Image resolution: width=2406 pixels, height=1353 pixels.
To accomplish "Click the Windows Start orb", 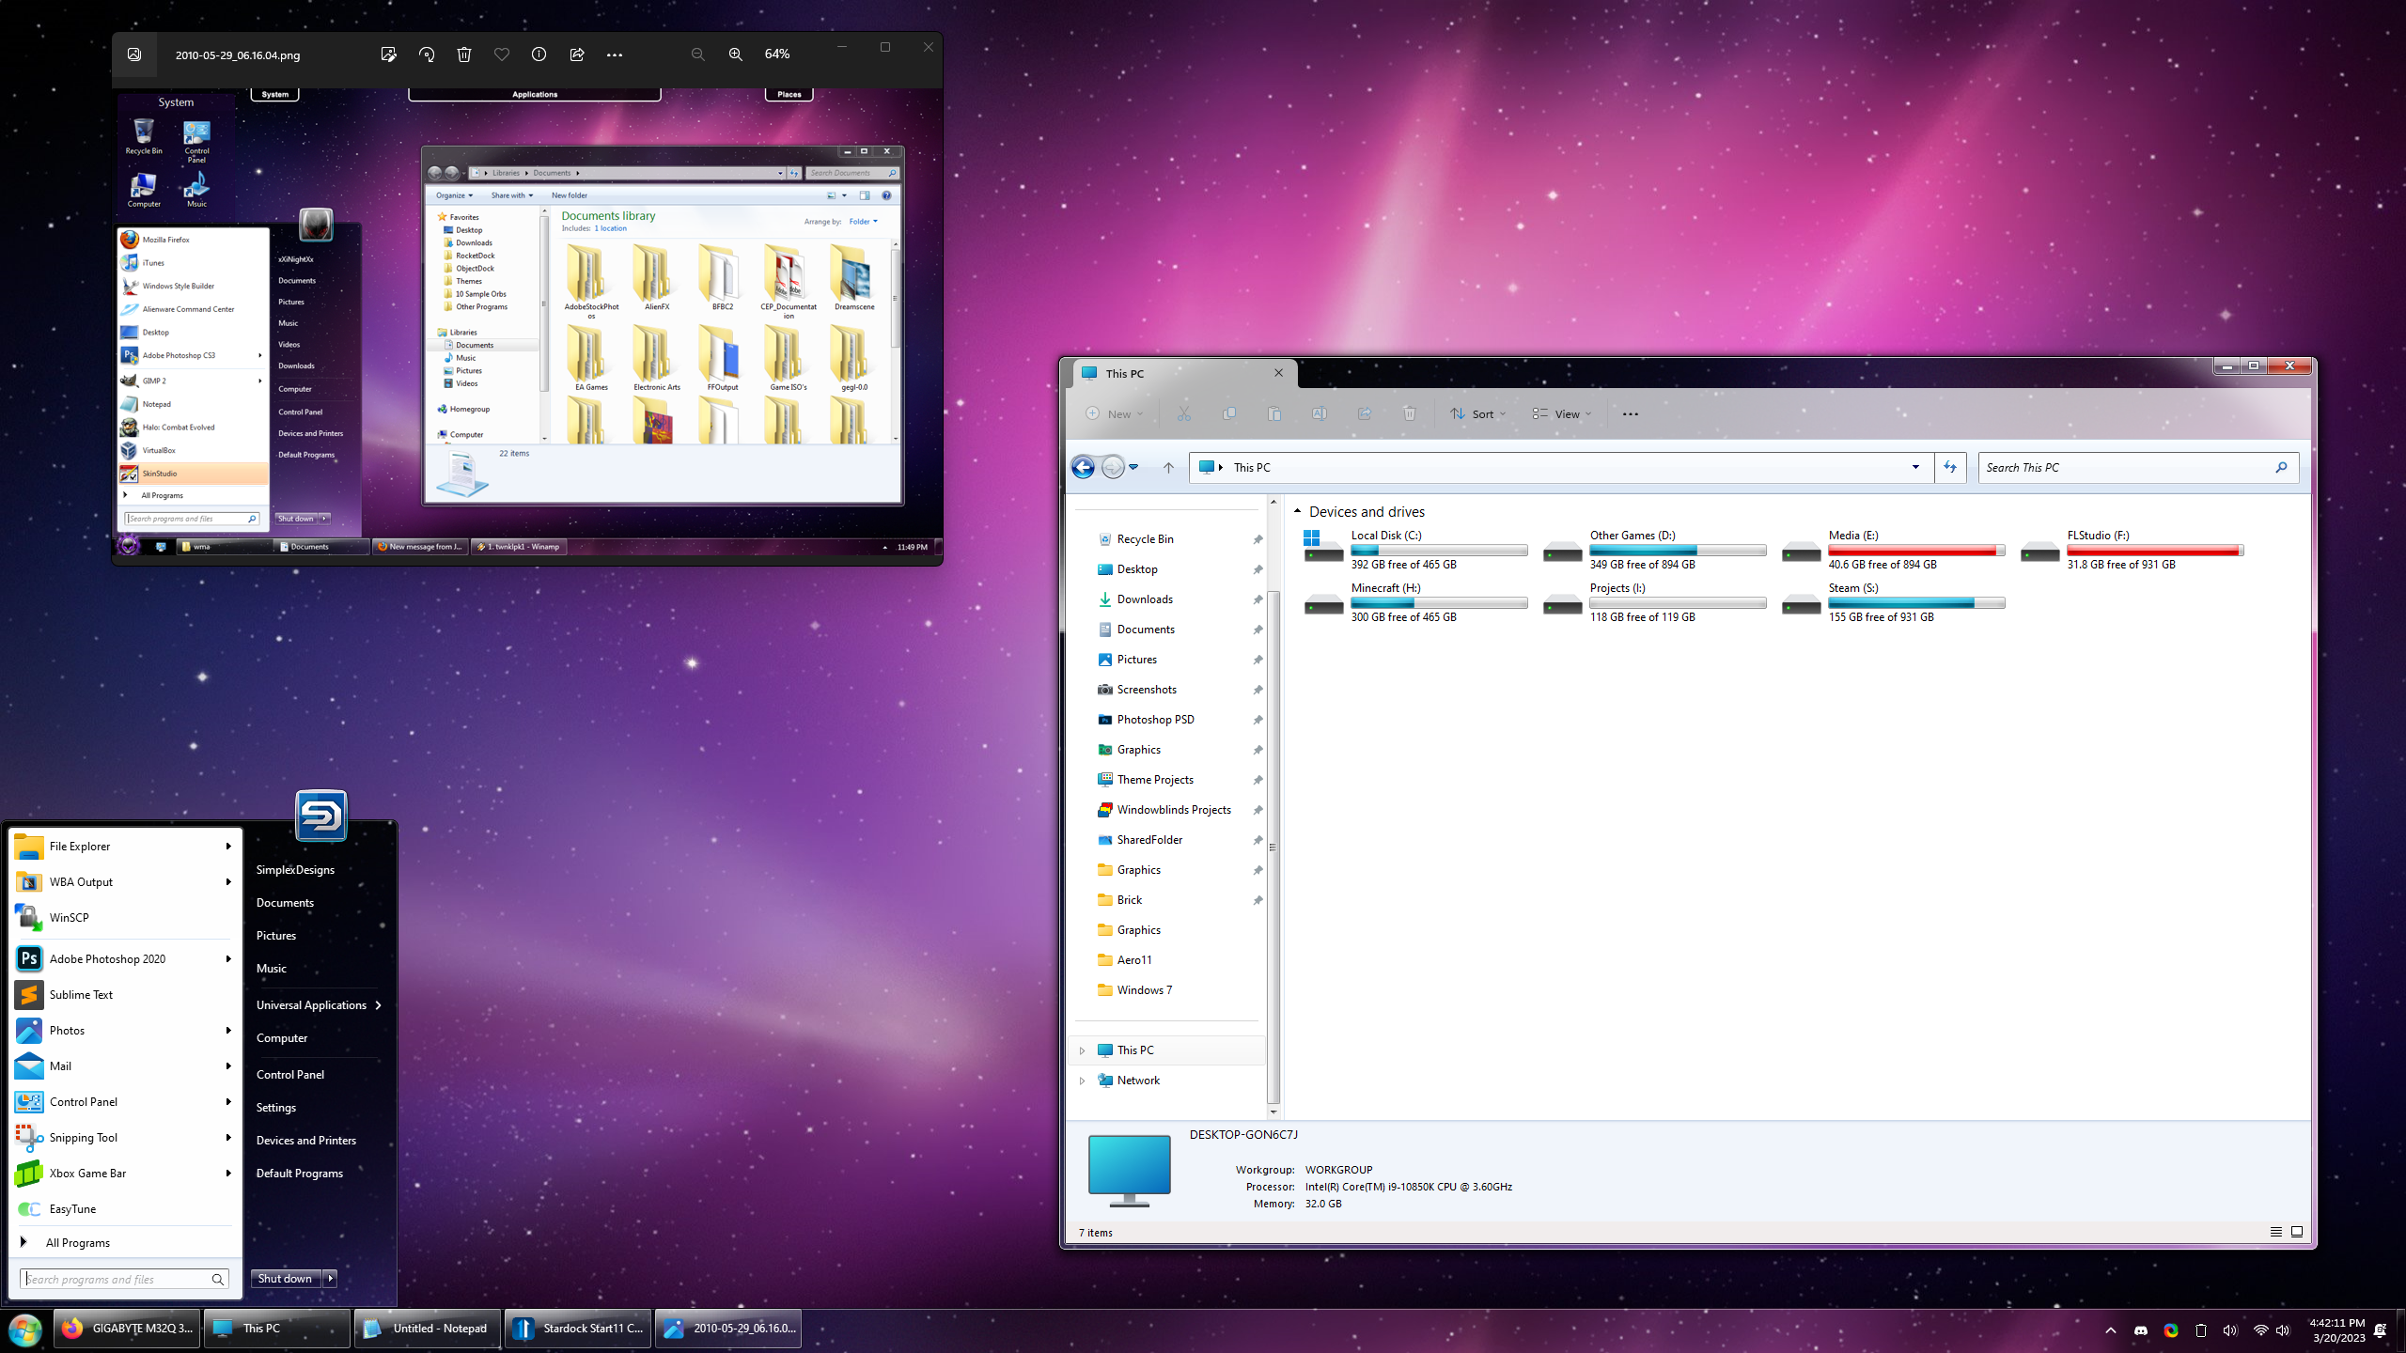I will (25, 1330).
